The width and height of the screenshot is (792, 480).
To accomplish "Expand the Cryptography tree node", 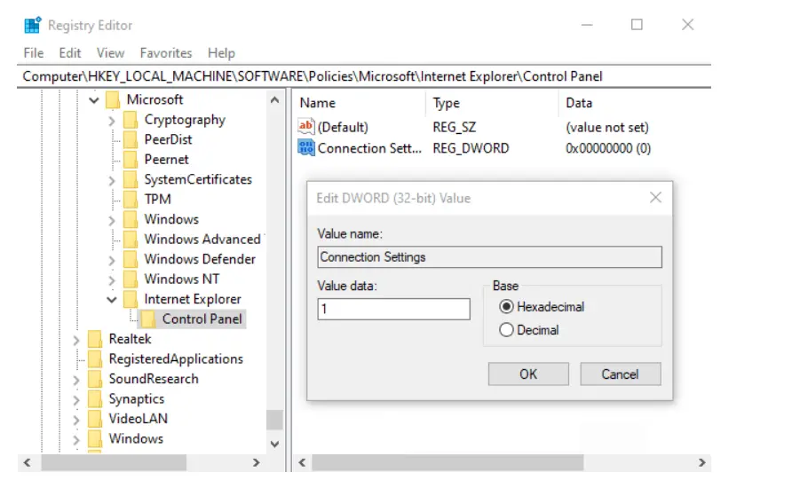I will click(x=112, y=120).
